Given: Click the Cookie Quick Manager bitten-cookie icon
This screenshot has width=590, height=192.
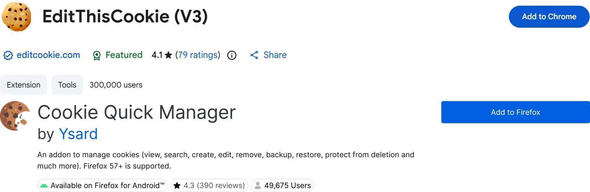Looking at the screenshot, I should coord(15,116).
